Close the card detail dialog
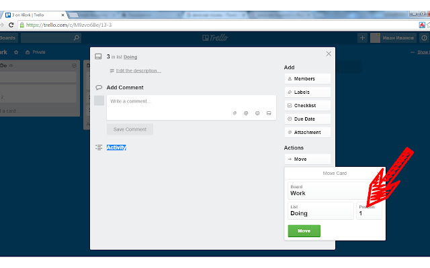The width and height of the screenshot is (430, 268). click(x=329, y=54)
